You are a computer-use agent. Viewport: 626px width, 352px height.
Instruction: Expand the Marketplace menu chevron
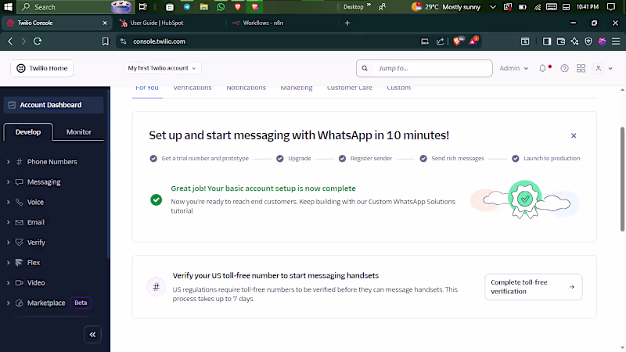click(8, 303)
